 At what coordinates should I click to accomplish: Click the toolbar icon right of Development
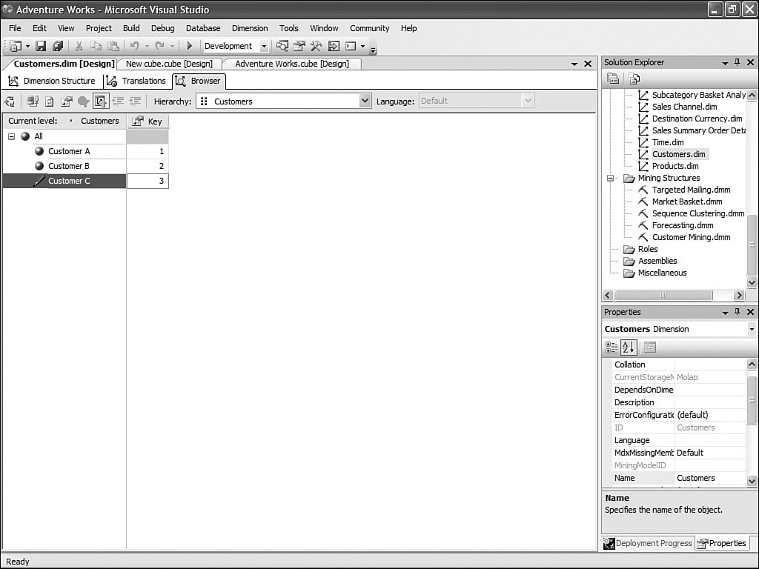coord(282,46)
